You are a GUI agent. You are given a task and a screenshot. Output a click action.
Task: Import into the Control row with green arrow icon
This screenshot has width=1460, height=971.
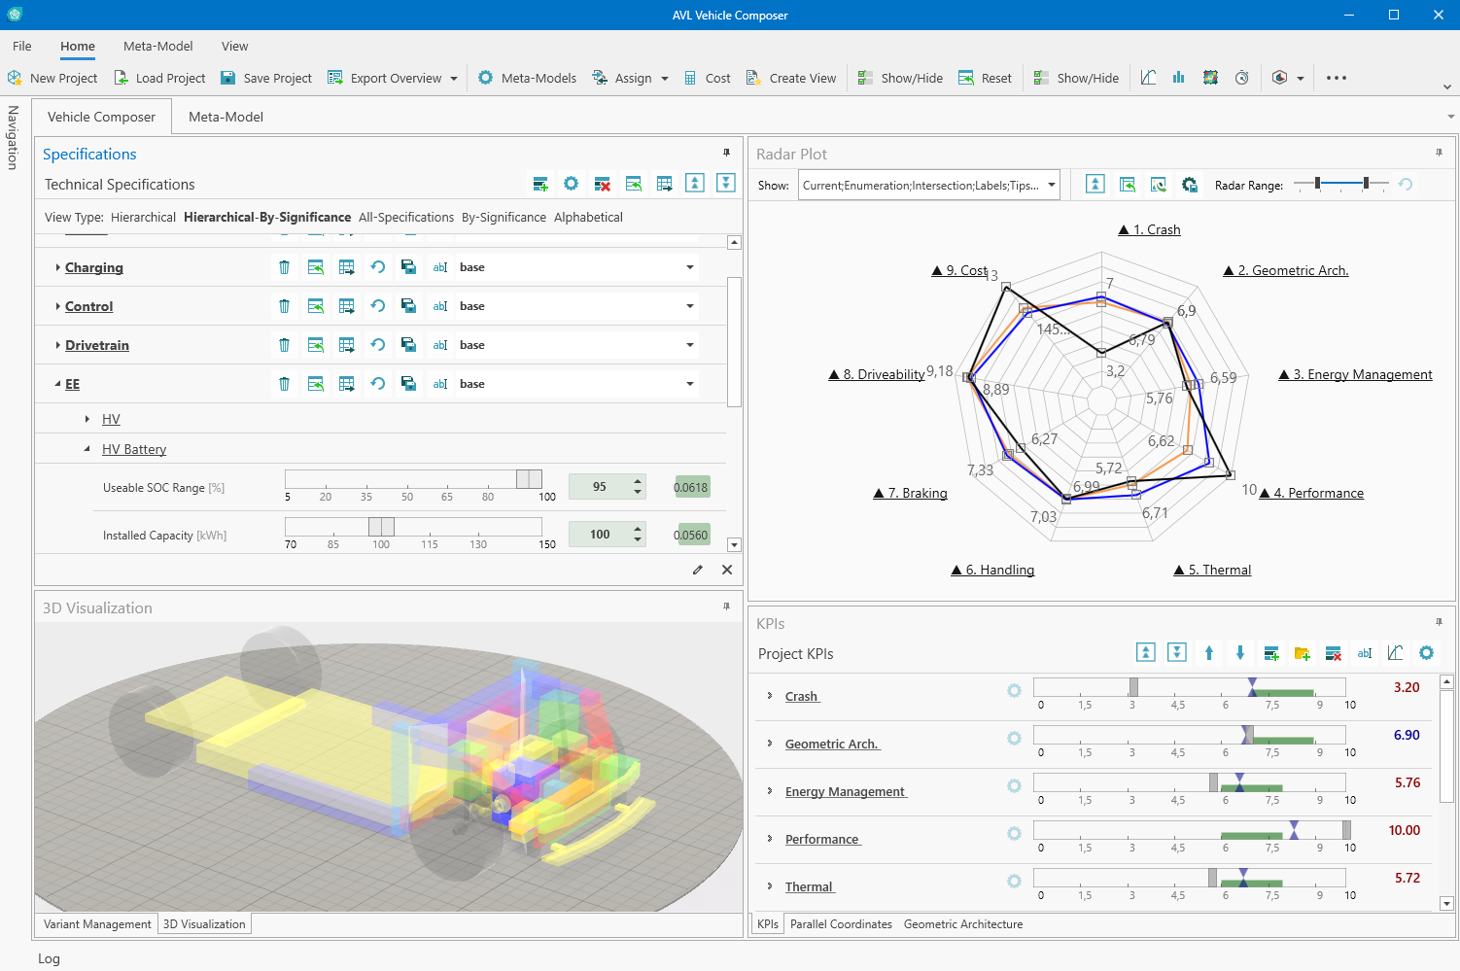click(x=315, y=306)
